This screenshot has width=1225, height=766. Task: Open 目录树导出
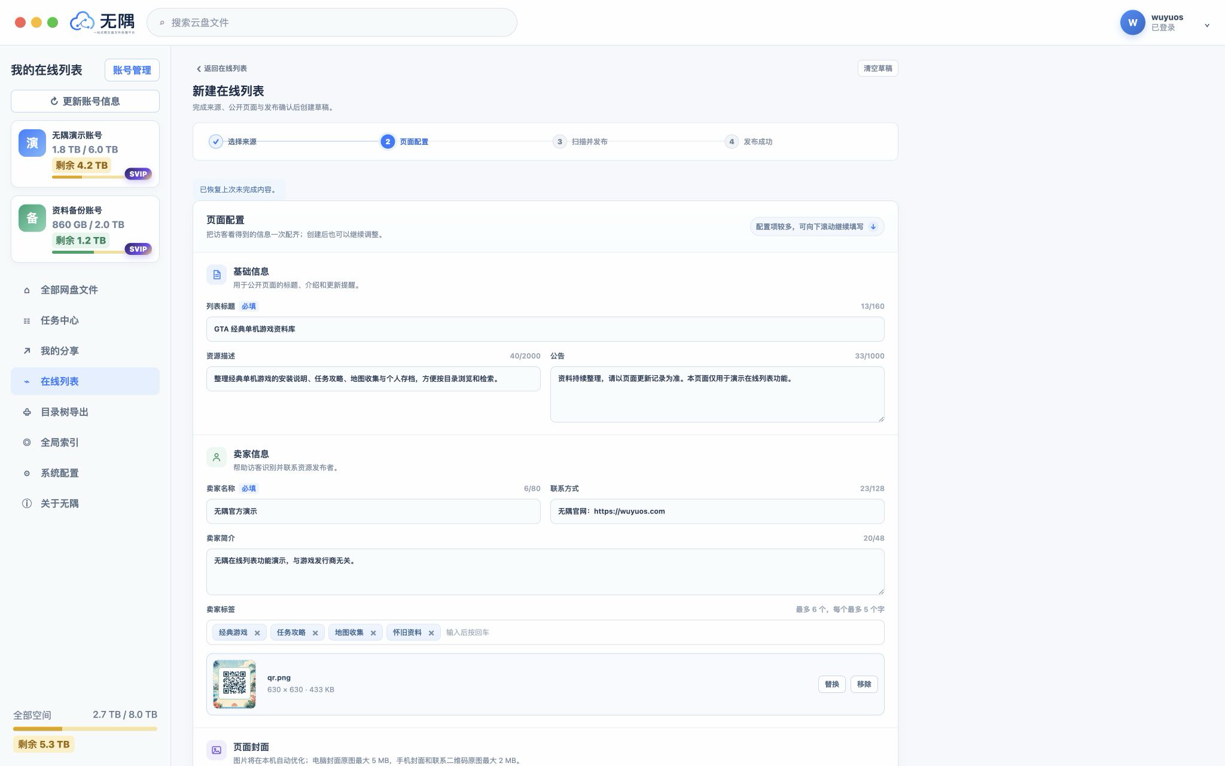[x=85, y=412]
